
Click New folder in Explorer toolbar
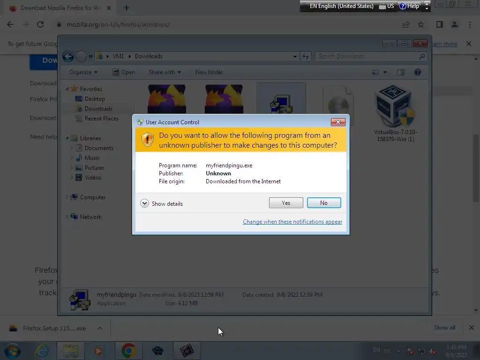pyautogui.click(x=209, y=72)
